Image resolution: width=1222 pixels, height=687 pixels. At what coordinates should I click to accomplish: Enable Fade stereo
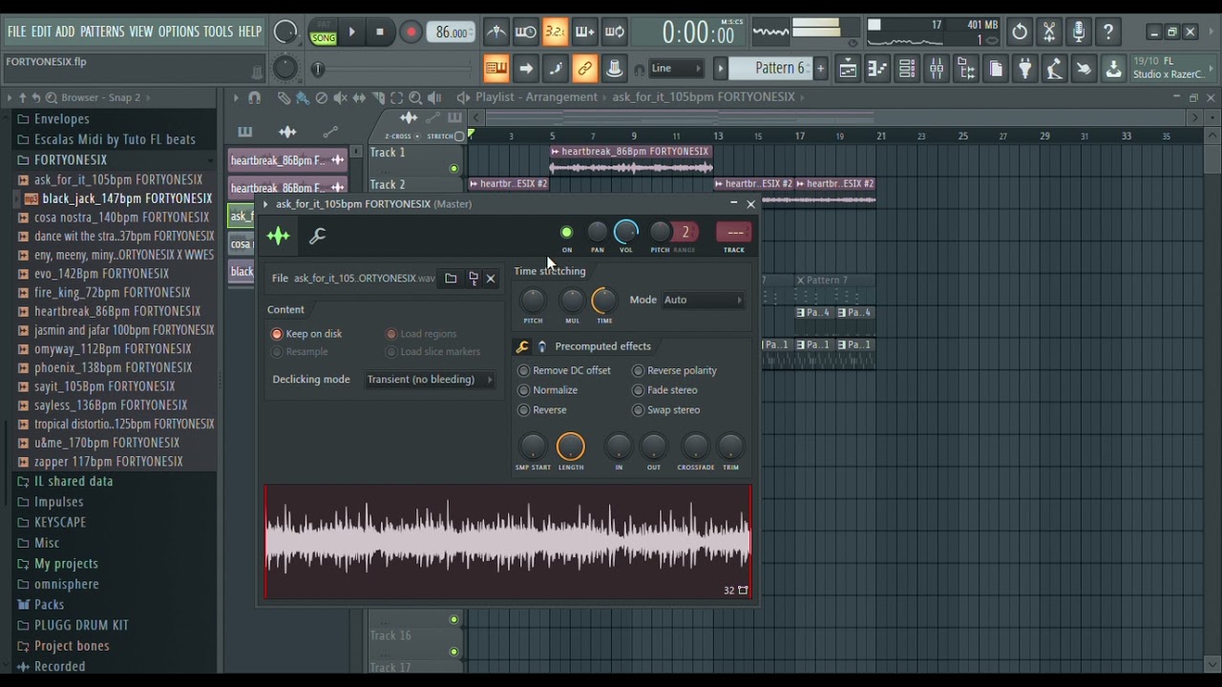tap(664, 390)
